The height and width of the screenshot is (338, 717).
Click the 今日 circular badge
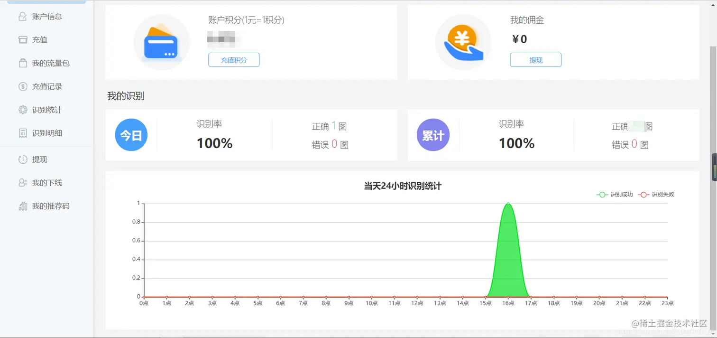click(131, 134)
